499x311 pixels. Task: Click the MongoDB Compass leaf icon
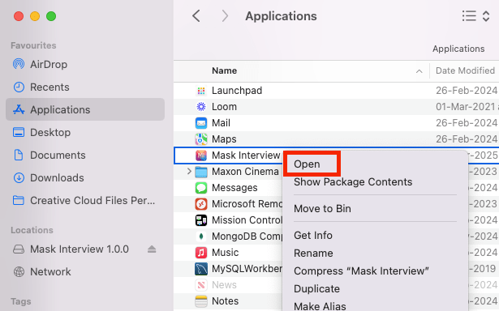click(201, 236)
